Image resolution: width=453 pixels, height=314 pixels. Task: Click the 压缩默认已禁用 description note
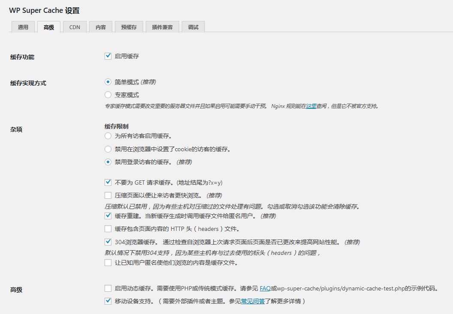click(x=232, y=206)
